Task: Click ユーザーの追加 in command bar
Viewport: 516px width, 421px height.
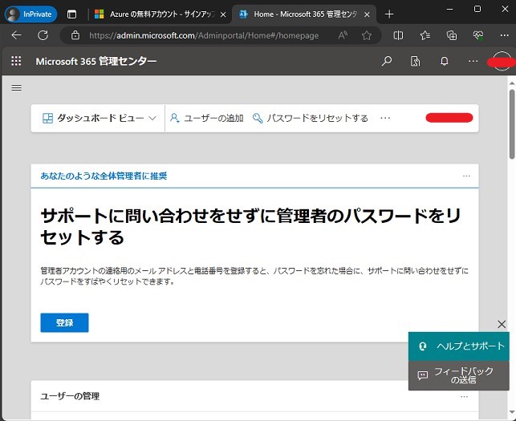Action: 207,118
